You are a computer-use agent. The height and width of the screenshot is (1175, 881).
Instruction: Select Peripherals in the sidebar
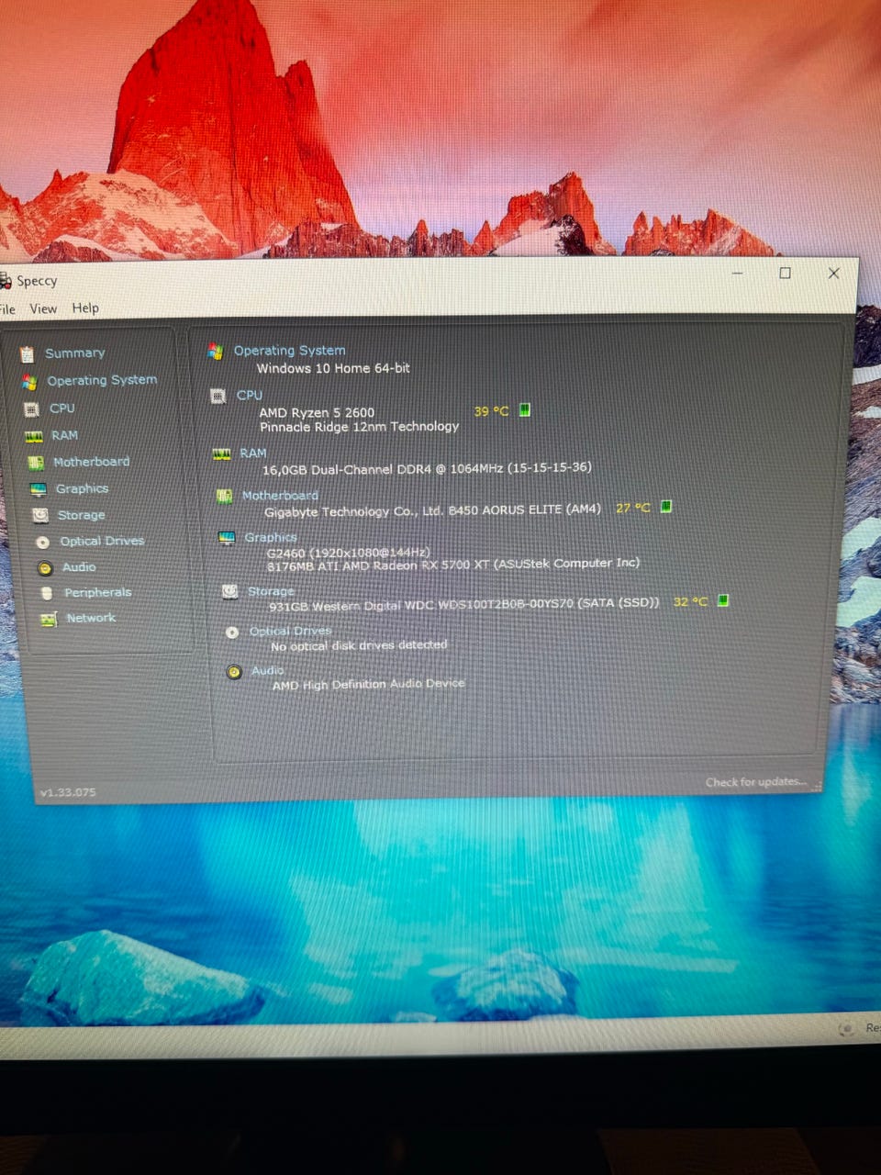tap(97, 592)
